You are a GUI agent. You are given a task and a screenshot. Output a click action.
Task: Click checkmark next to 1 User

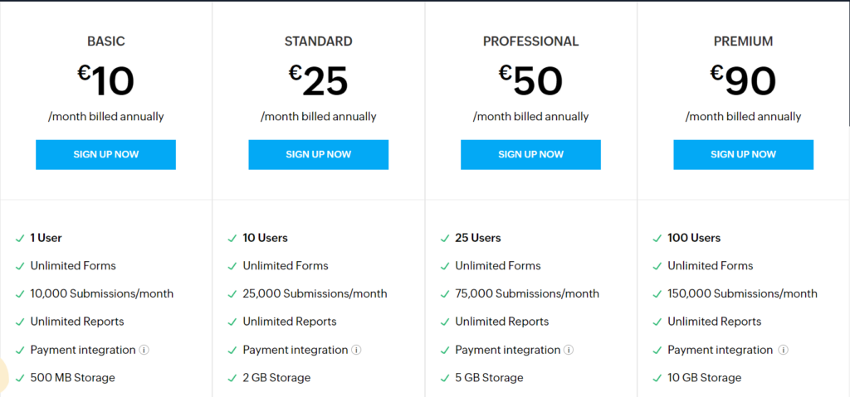(x=19, y=238)
